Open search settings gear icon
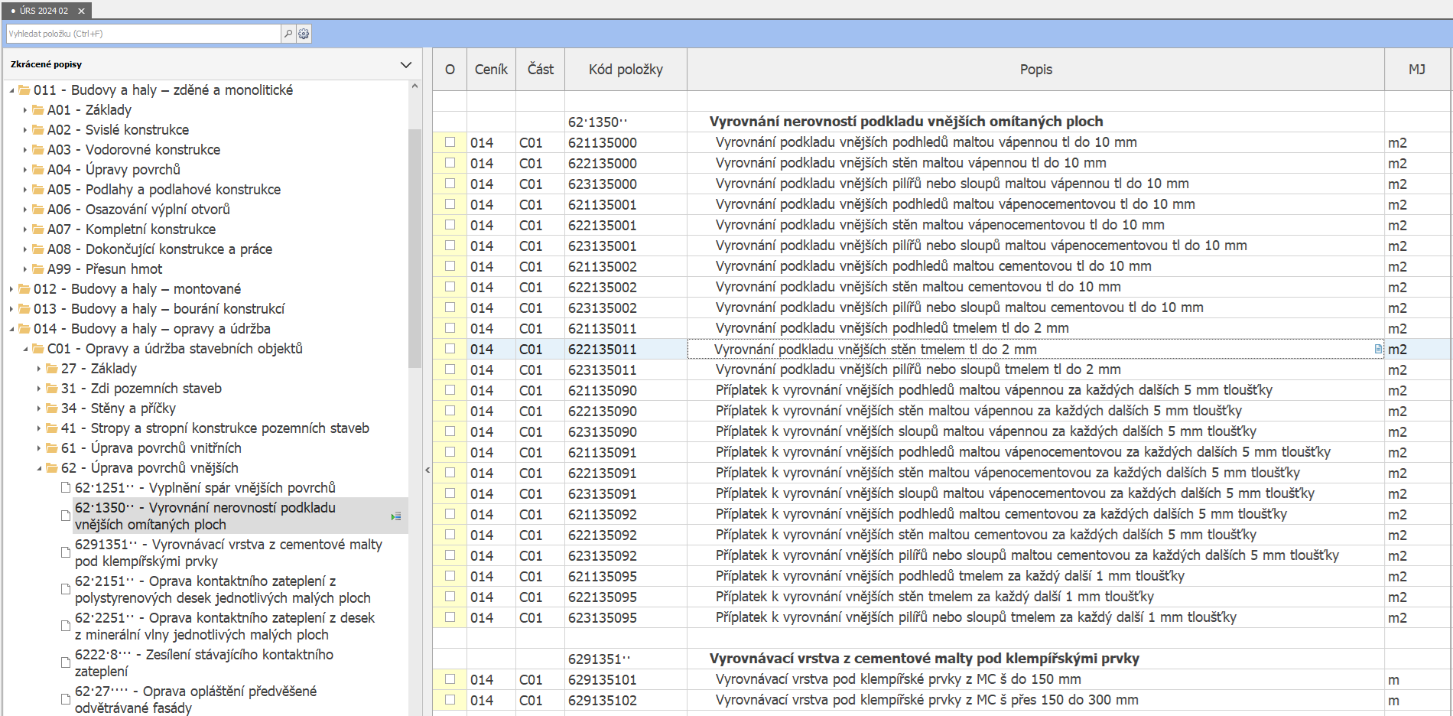 click(x=304, y=34)
